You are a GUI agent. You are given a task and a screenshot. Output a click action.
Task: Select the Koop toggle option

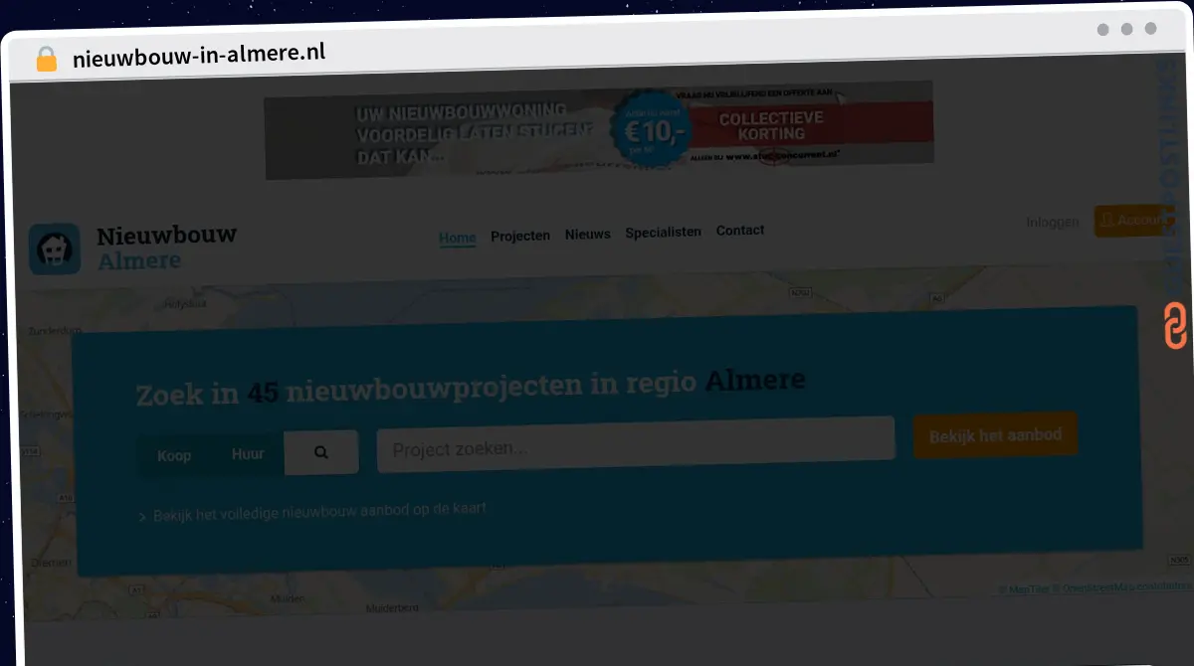point(174,455)
